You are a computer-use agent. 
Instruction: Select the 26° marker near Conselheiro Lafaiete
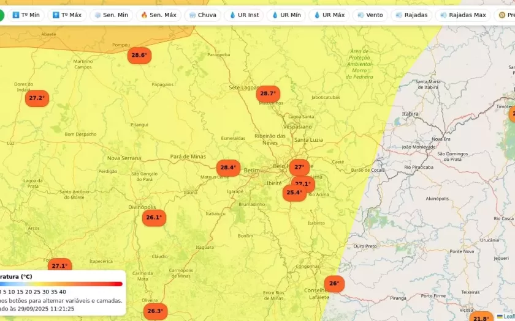[334, 284]
